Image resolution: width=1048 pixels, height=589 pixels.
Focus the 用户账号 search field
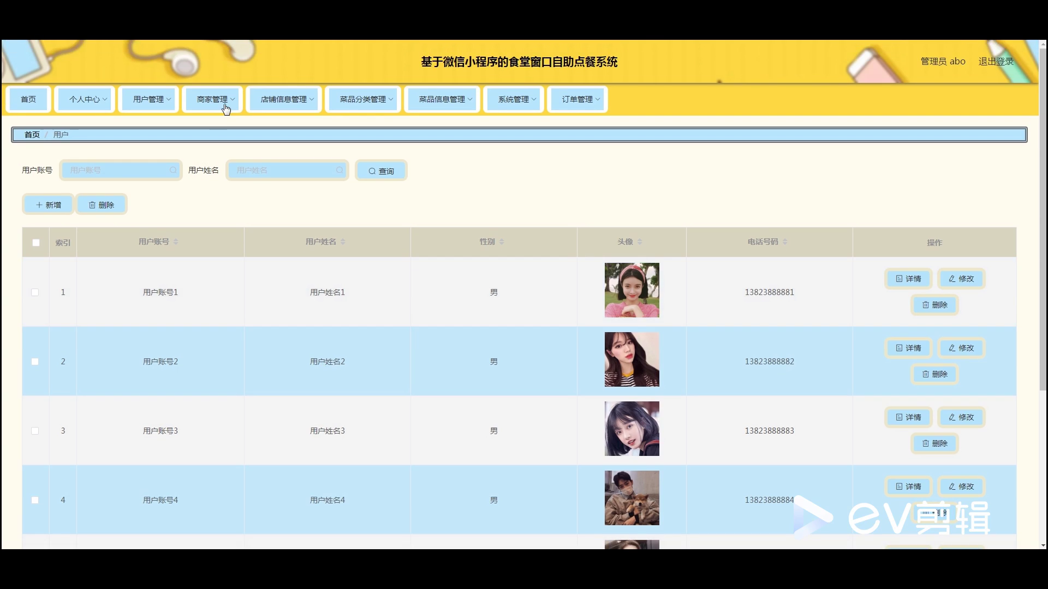tap(120, 170)
